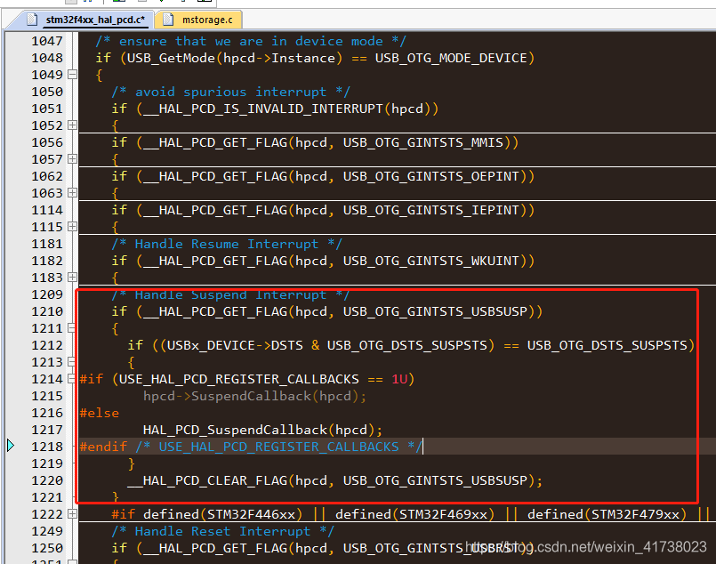The width and height of the screenshot is (716, 564).
Task: Collapse the block at line 1211
Action: pyautogui.click(x=72, y=328)
